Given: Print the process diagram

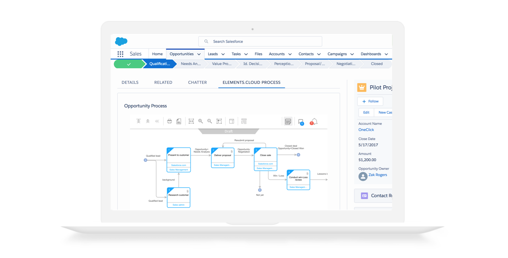Looking at the screenshot, I should [170, 121].
